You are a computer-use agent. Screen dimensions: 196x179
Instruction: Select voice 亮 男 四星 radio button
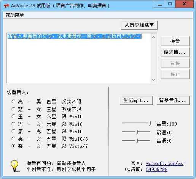(x=13, y=102)
